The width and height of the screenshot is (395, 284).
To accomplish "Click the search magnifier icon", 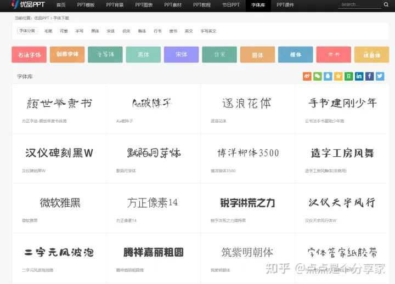I will 386,4.
